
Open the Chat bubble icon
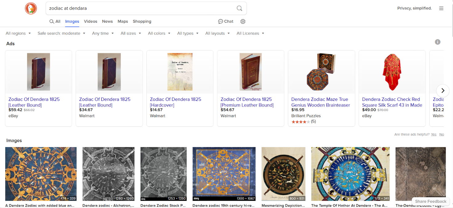221,22
